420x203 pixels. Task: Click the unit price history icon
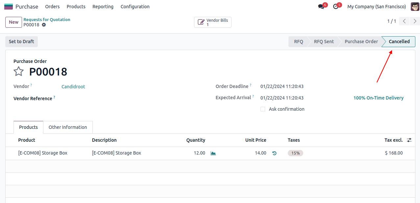click(x=274, y=153)
